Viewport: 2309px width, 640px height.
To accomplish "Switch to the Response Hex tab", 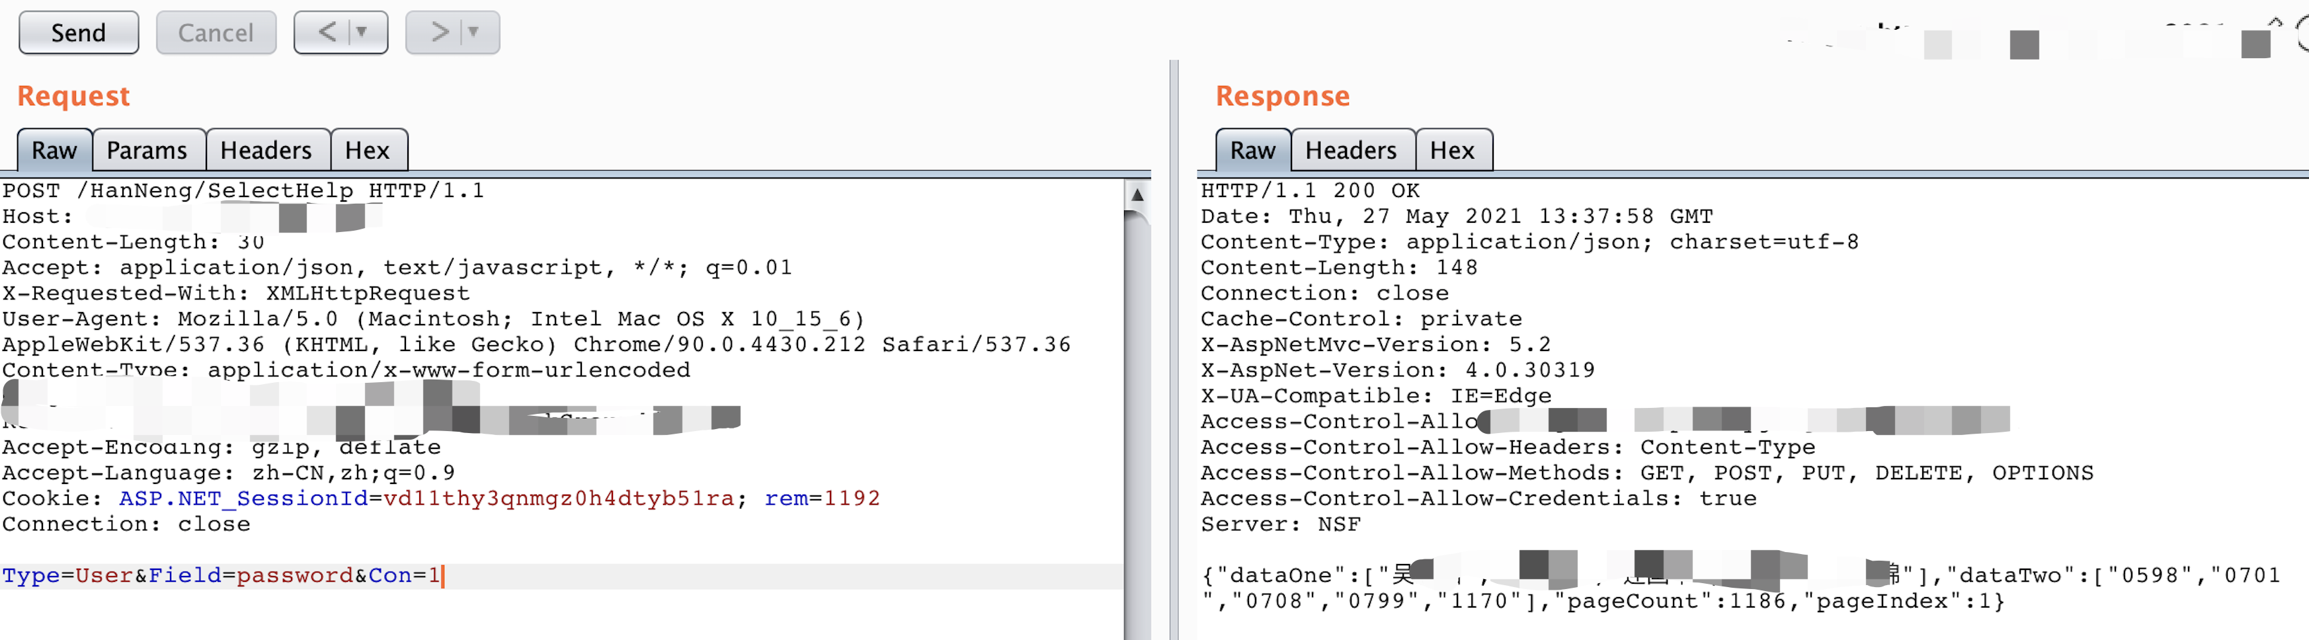I will tap(1452, 149).
